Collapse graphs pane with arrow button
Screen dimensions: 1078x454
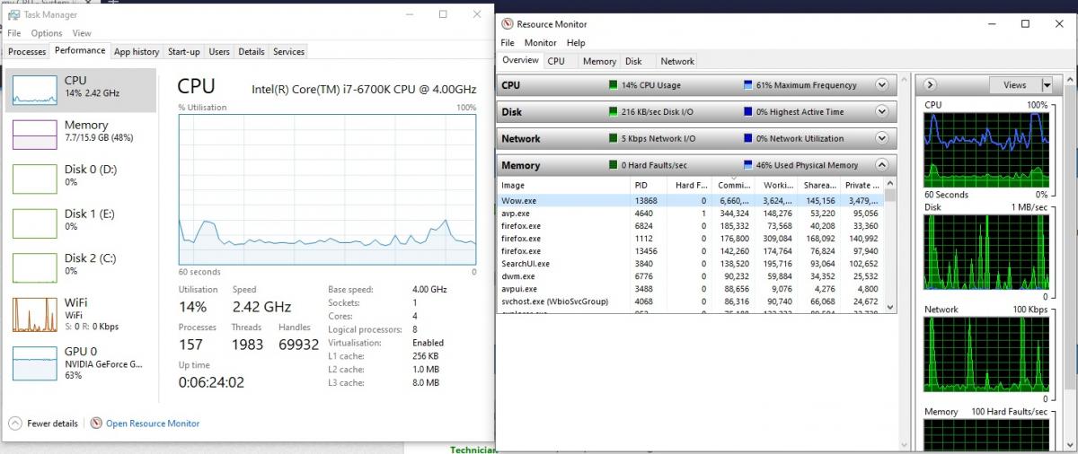(931, 84)
